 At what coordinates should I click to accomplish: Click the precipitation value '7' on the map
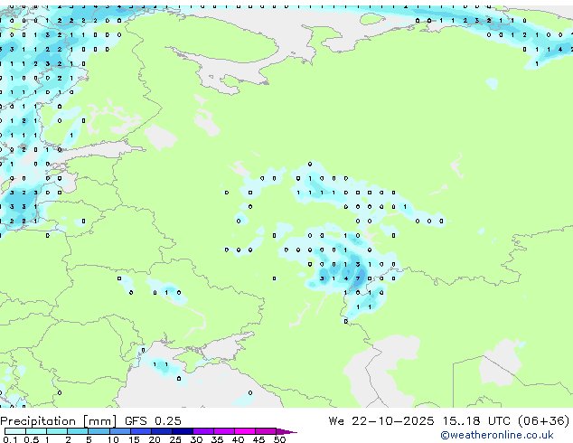[x=358, y=278]
